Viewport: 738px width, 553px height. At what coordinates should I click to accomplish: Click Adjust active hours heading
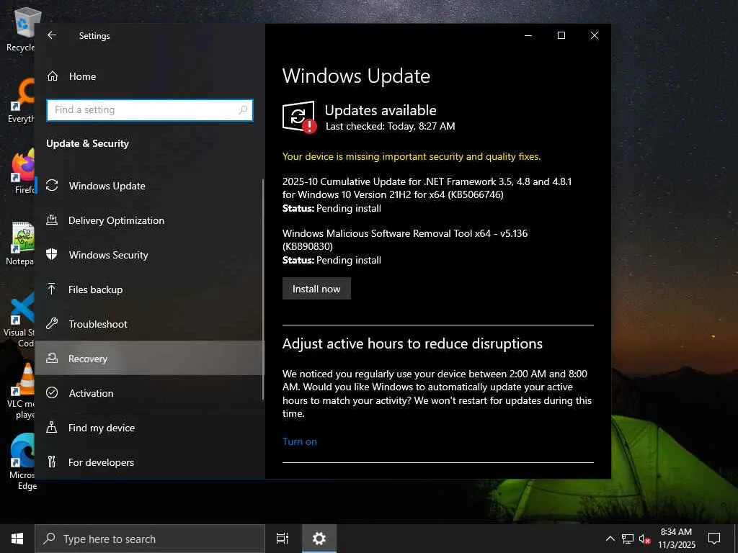click(412, 343)
